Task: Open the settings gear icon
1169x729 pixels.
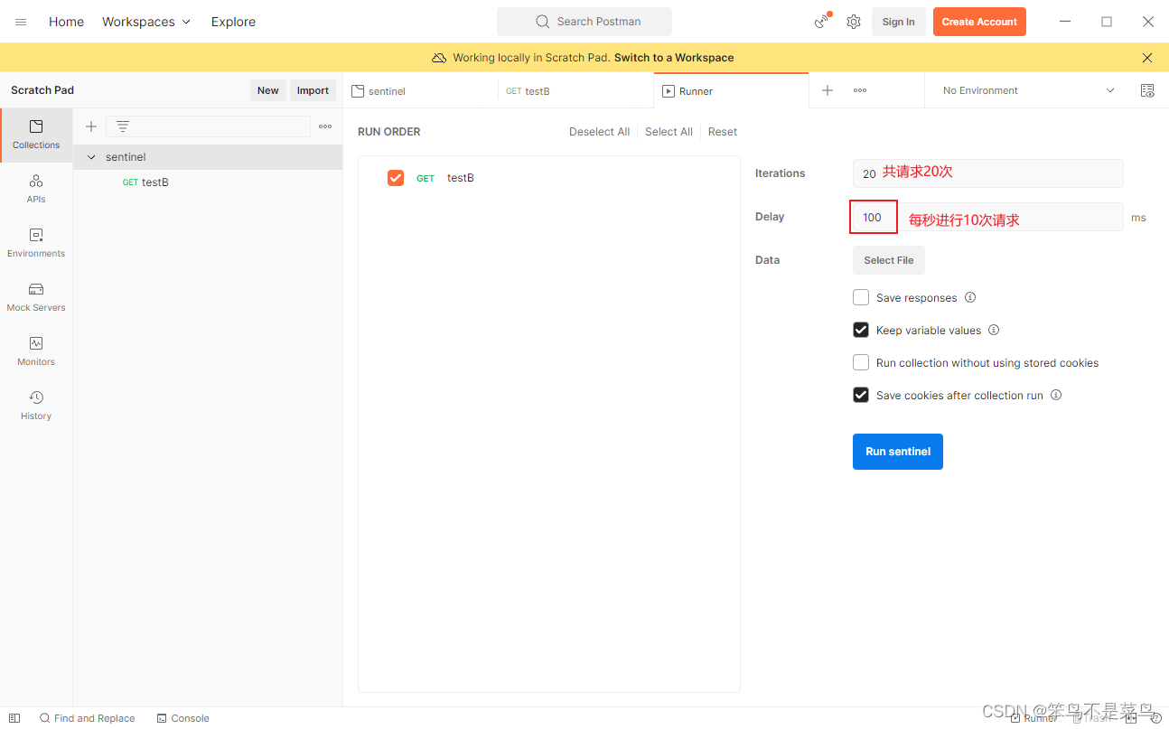Action: pyautogui.click(x=854, y=22)
